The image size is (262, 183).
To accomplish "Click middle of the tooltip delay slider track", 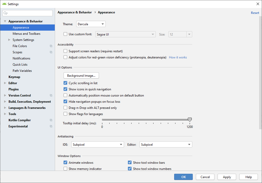I will [146, 120].
